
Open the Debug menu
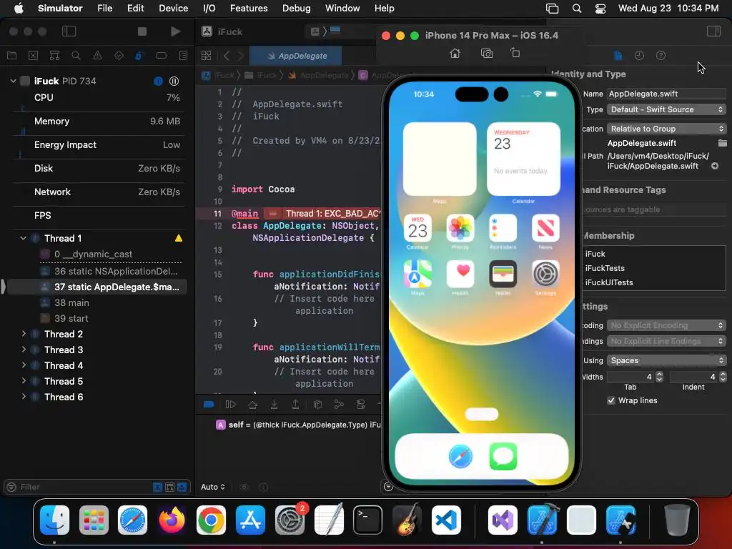point(297,8)
